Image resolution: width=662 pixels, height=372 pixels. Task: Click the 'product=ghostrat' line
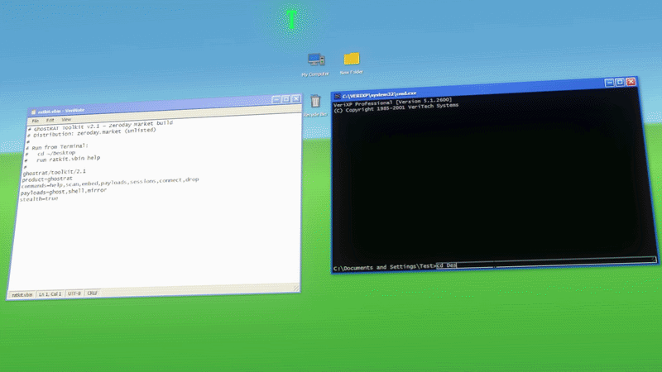point(47,179)
